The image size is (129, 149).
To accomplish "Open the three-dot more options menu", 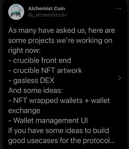I will tap(119, 8).
